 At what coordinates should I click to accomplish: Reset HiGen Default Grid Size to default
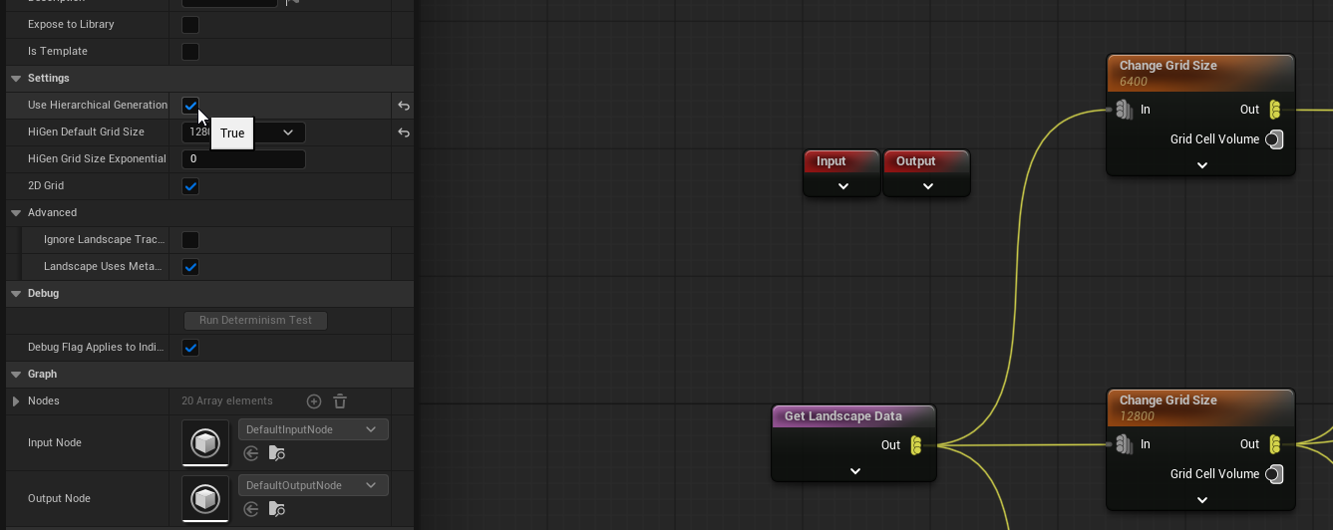pyautogui.click(x=404, y=132)
